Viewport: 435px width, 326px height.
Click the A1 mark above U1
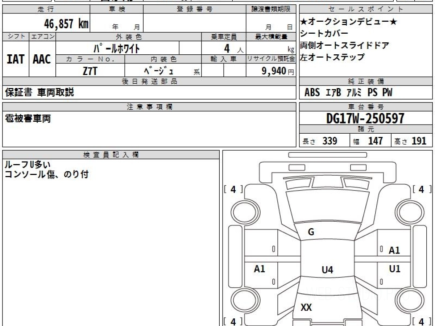(394, 250)
